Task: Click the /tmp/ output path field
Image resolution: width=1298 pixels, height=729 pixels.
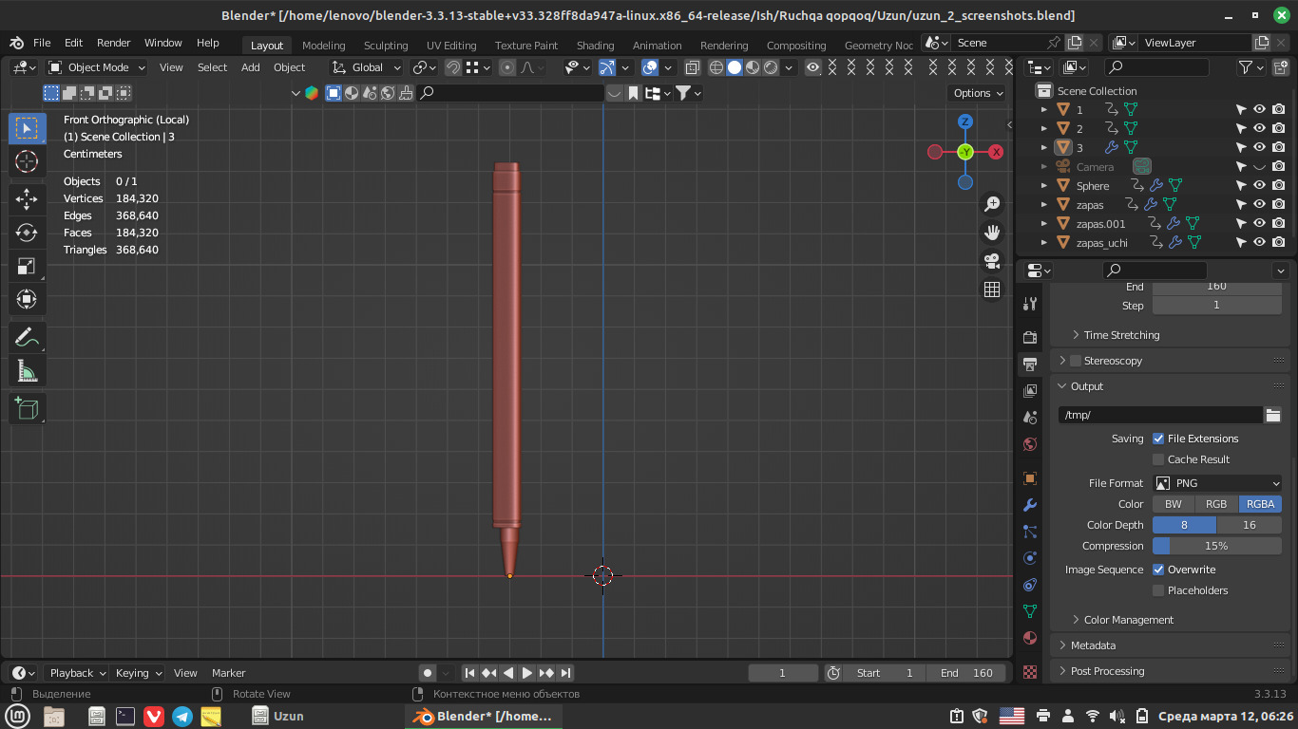Action: click(x=1160, y=415)
